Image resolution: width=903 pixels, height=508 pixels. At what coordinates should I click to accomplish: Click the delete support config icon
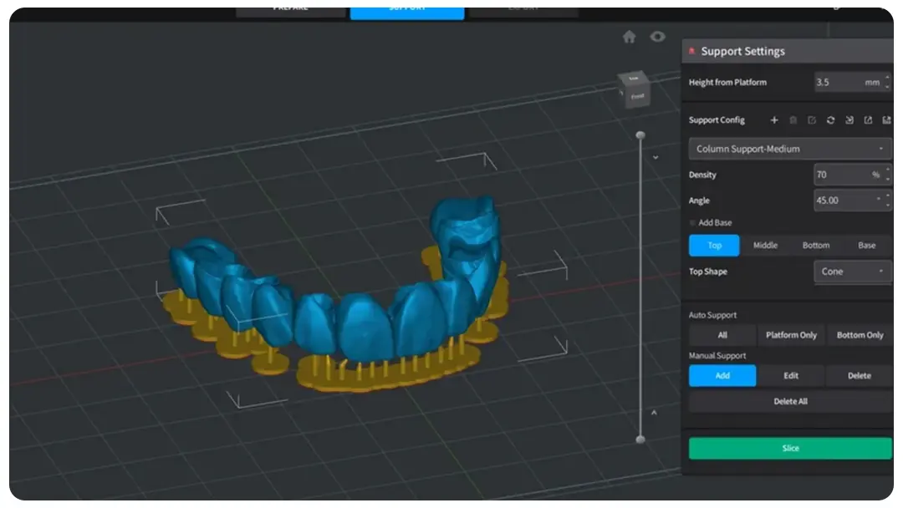click(793, 120)
